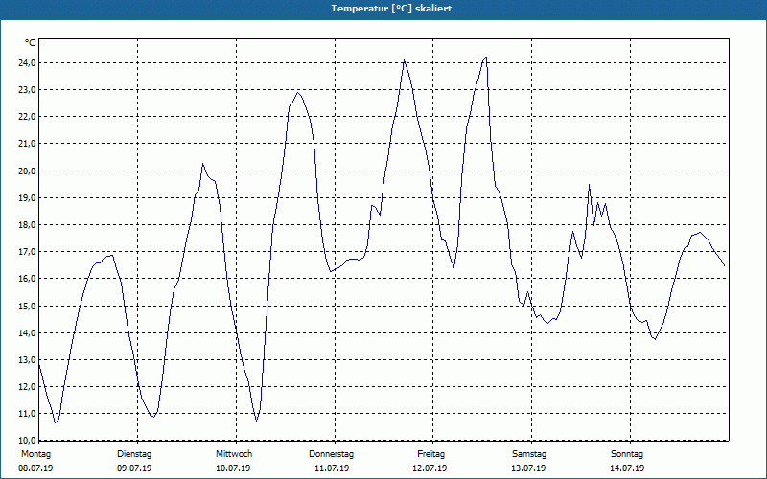Screen dimensions: 767x479
Task: Click the 24,0 axis value
Action: pos(27,62)
